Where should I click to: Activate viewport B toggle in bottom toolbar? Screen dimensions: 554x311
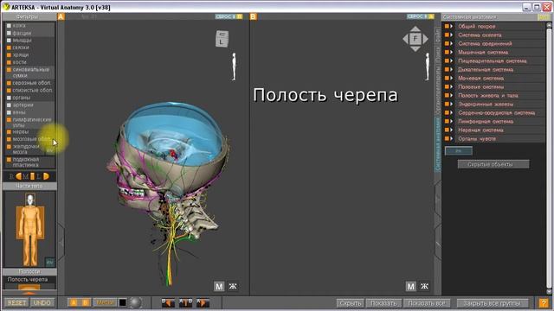tap(85, 302)
